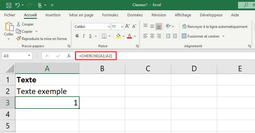Viewport: 255px width, 133px height.
Task: Select cell A2 containing Texte exemple
Action: 47,91
